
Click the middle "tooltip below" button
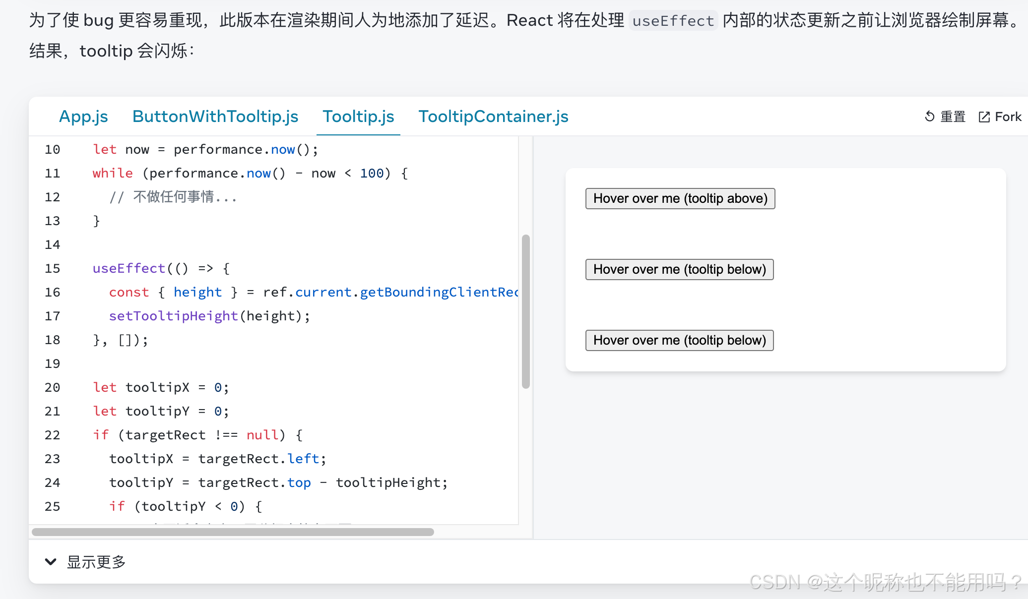[x=679, y=269]
